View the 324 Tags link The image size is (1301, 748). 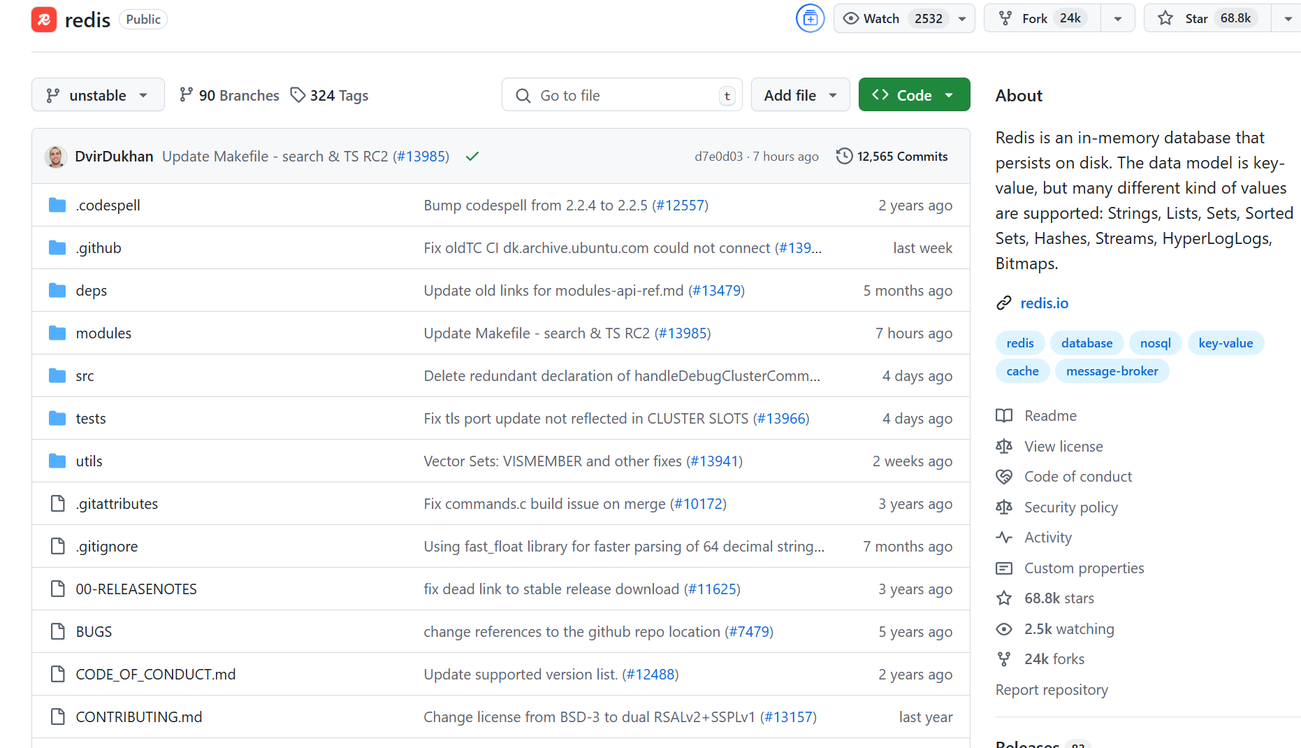pos(329,95)
